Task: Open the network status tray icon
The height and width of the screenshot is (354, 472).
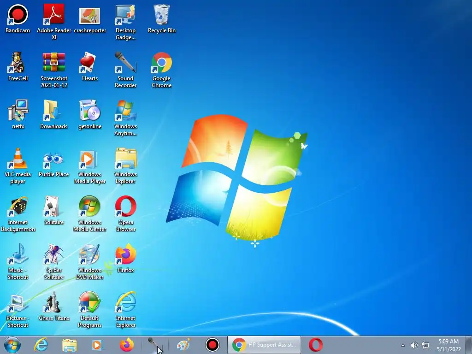Action: 425,345
